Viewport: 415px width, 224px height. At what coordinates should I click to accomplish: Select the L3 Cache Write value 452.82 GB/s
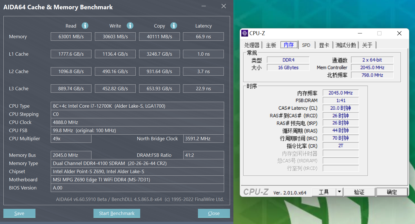coord(115,89)
